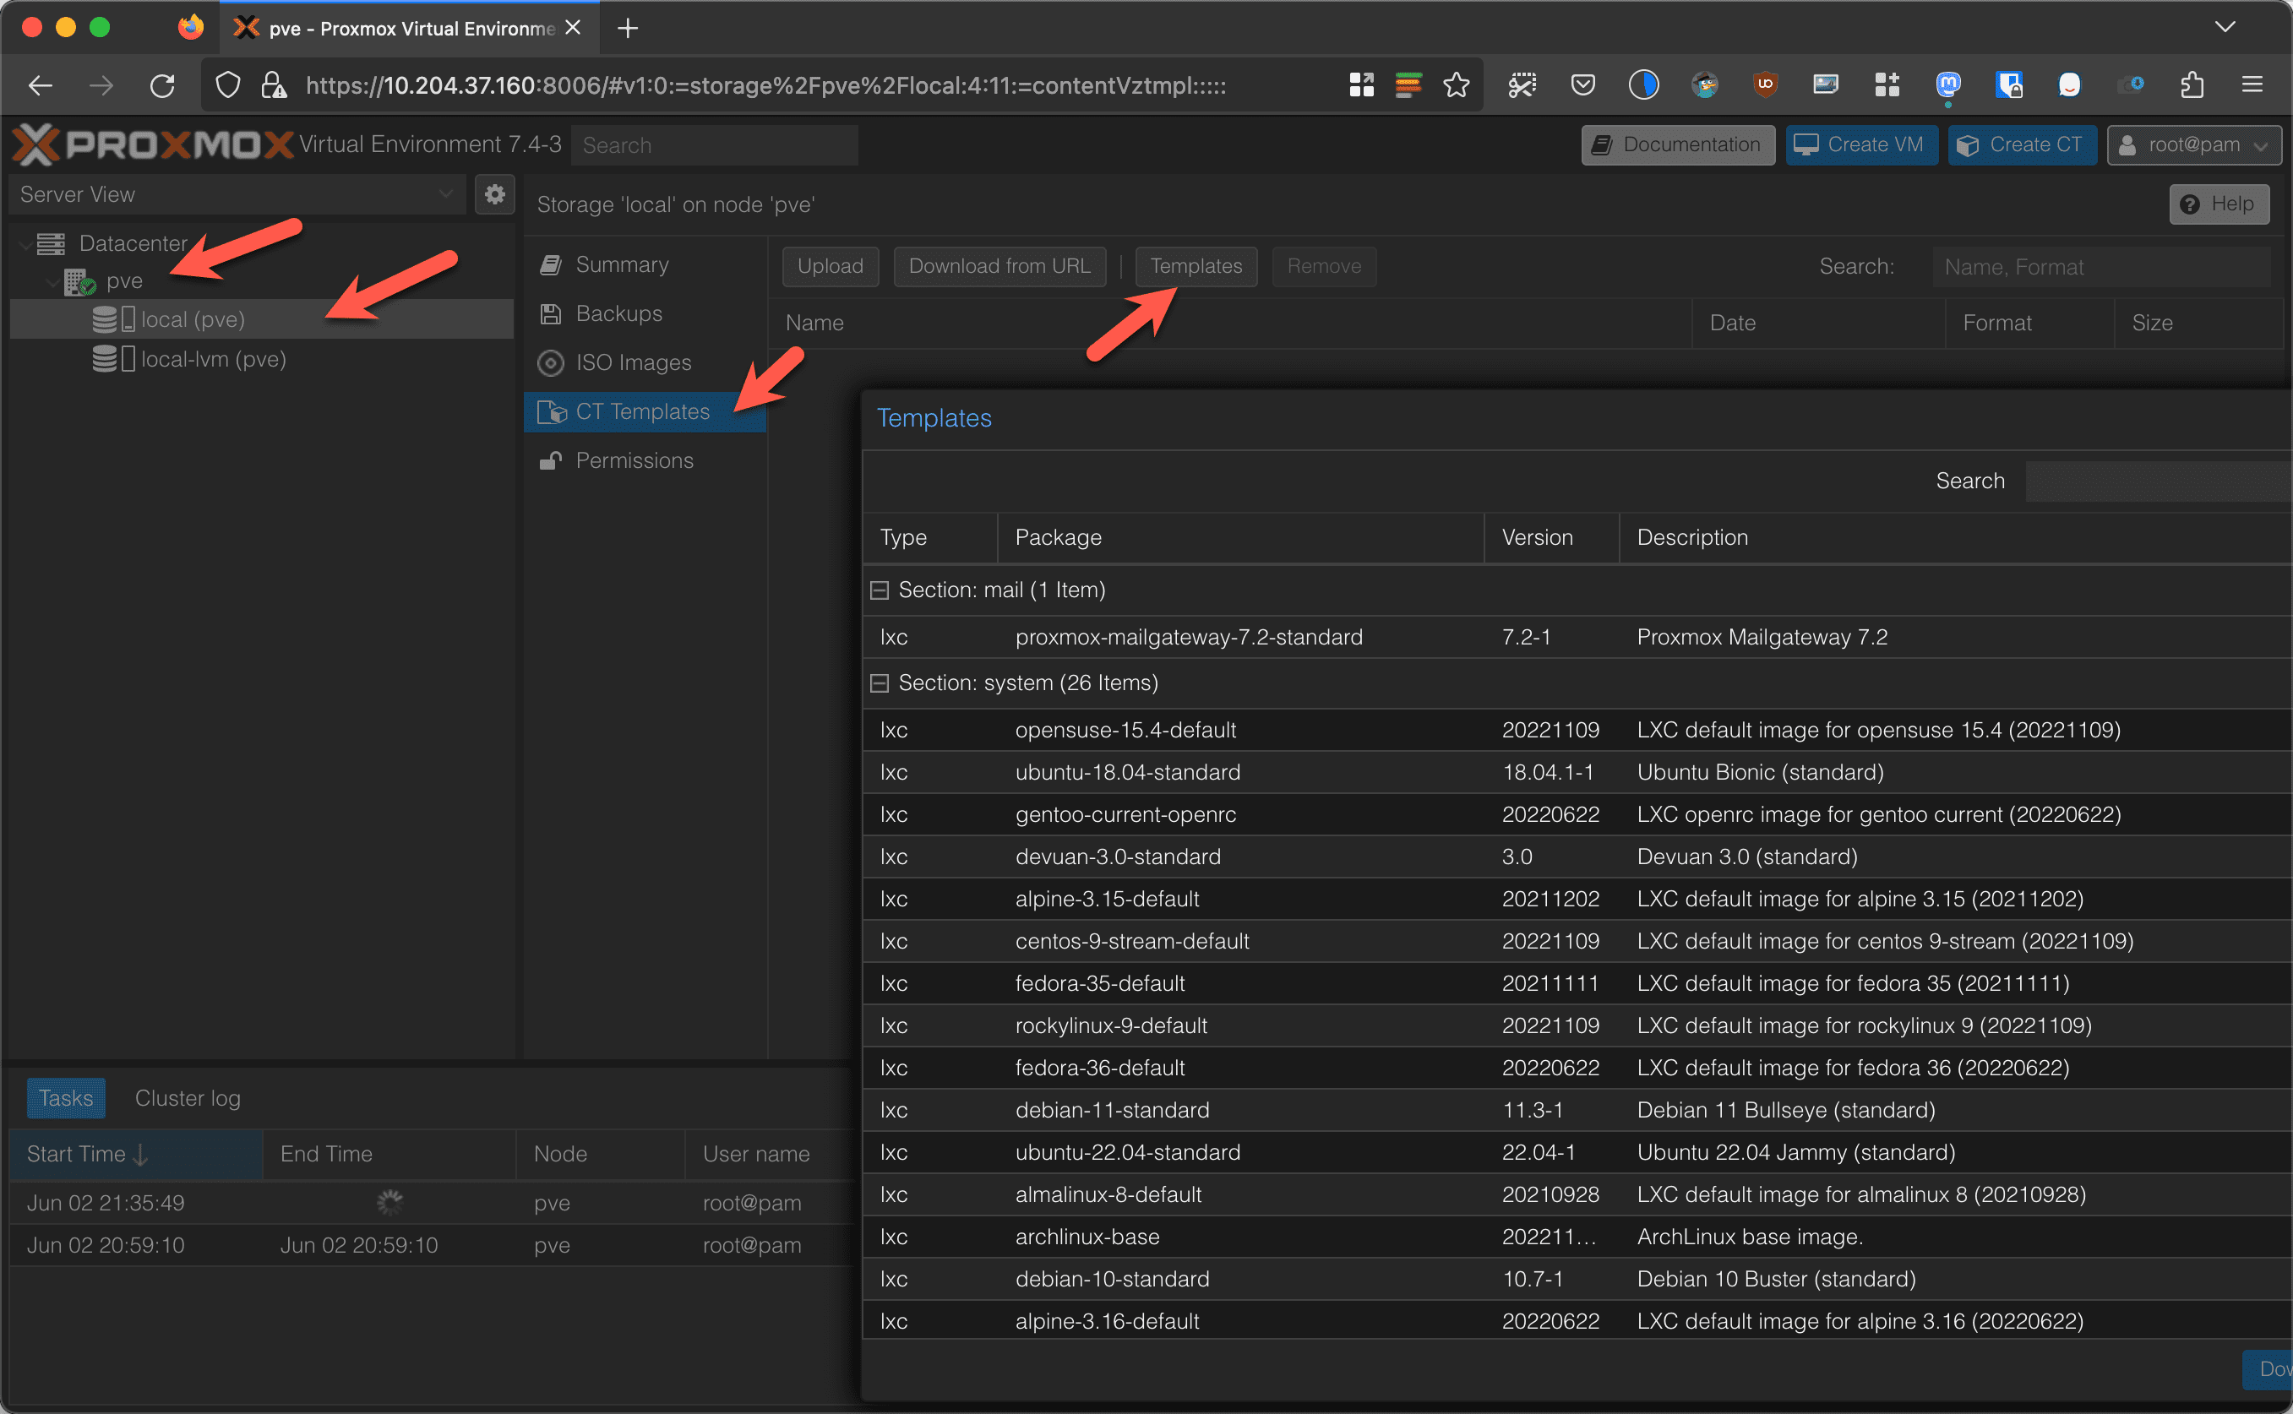Image resolution: width=2293 pixels, height=1414 pixels.
Task: Open the list all tabs chevron
Action: 2225,27
